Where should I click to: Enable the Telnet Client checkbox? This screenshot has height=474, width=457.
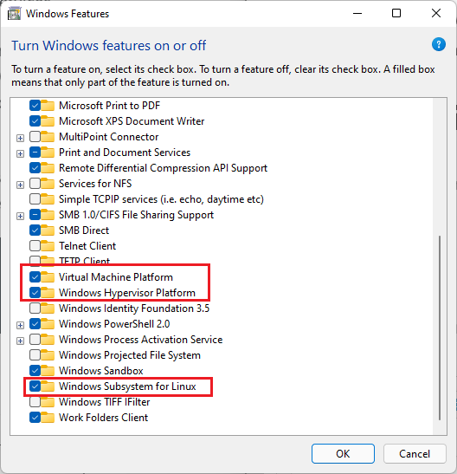click(35, 245)
